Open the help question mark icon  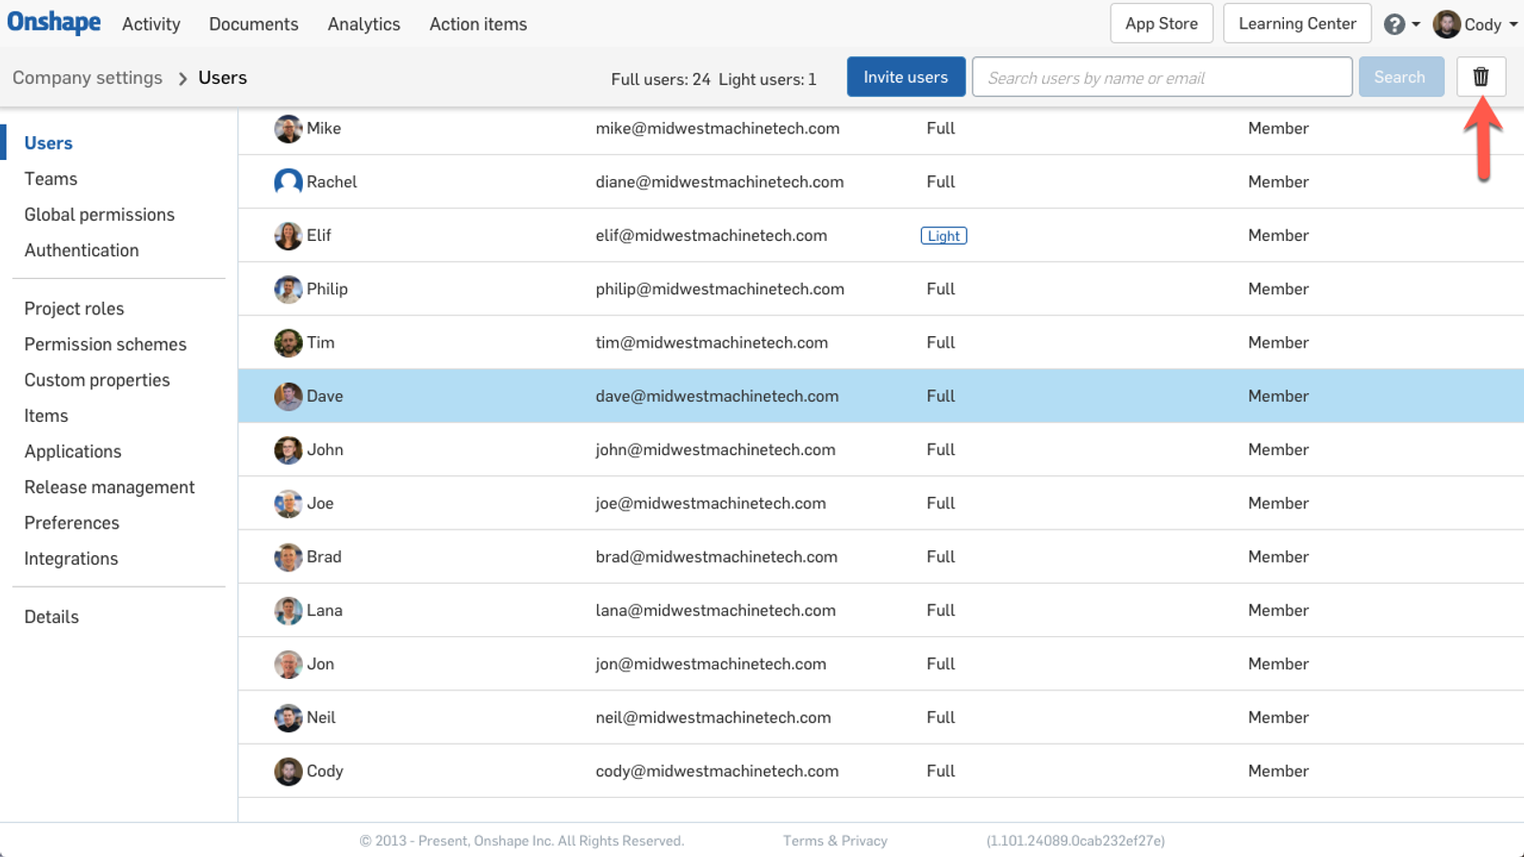(x=1395, y=24)
